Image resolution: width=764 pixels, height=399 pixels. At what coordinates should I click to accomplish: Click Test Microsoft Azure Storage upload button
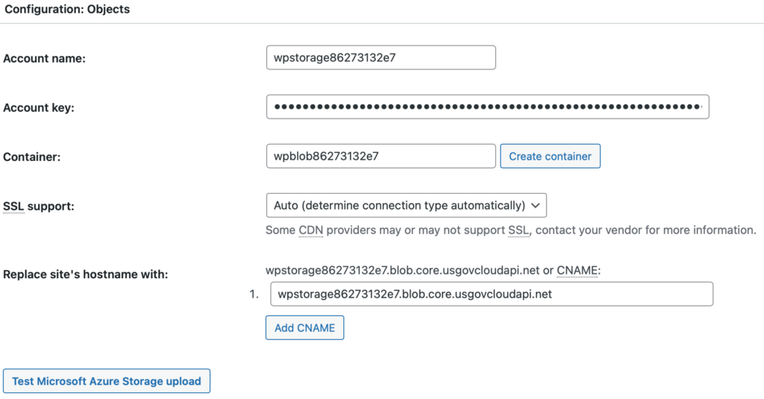tap(107, 381)
